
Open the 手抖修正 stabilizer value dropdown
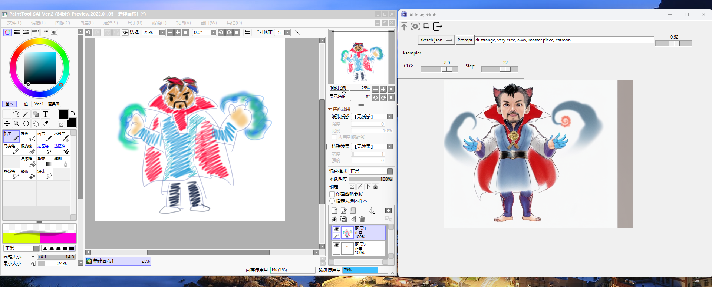coord(287,33)
